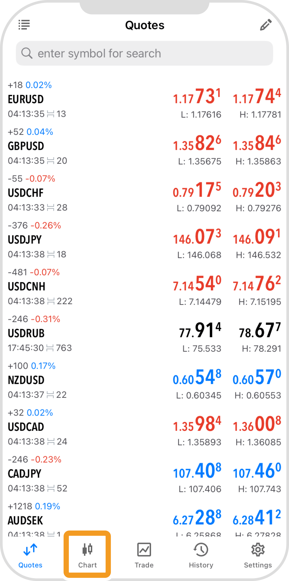
Task: Select the GBPUSD symbol
Action: point(26,146)
